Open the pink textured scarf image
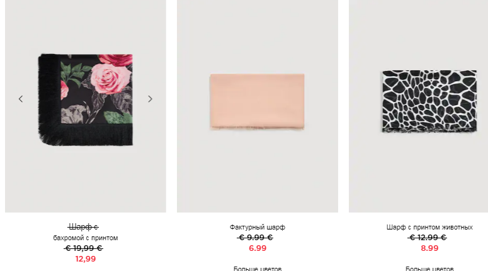The height and width of the screenshot is (271, 488). coord(258,102)
